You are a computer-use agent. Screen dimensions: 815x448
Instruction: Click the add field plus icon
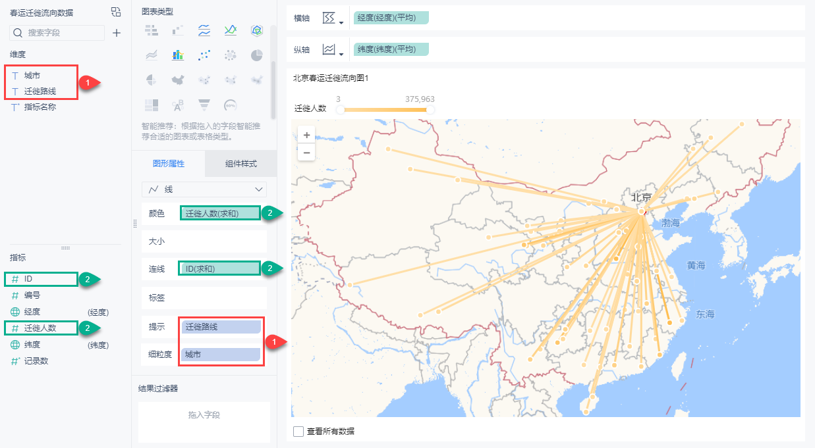pyautogui.click(x=117, y=32)
